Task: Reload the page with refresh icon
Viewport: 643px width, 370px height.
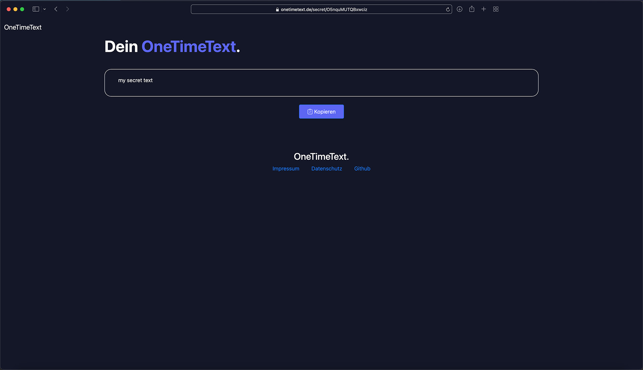Action: (x=448, y=9)
